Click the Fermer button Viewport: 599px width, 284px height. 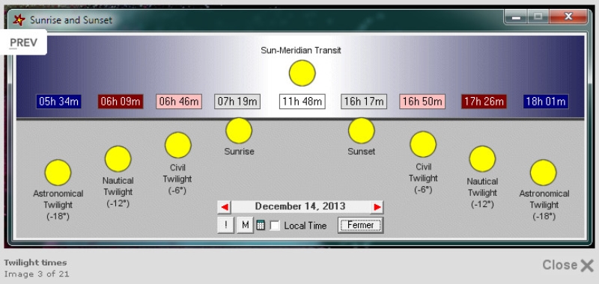[x=360, y=225]
